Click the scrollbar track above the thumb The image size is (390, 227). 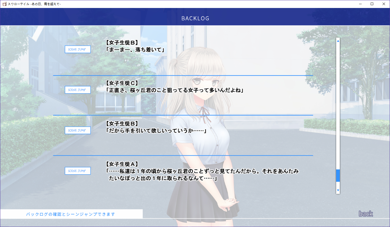(x=338, y=105)
